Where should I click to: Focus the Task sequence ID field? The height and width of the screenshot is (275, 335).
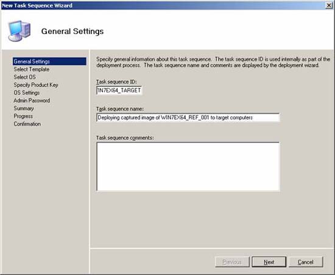[x=119, y=91]
